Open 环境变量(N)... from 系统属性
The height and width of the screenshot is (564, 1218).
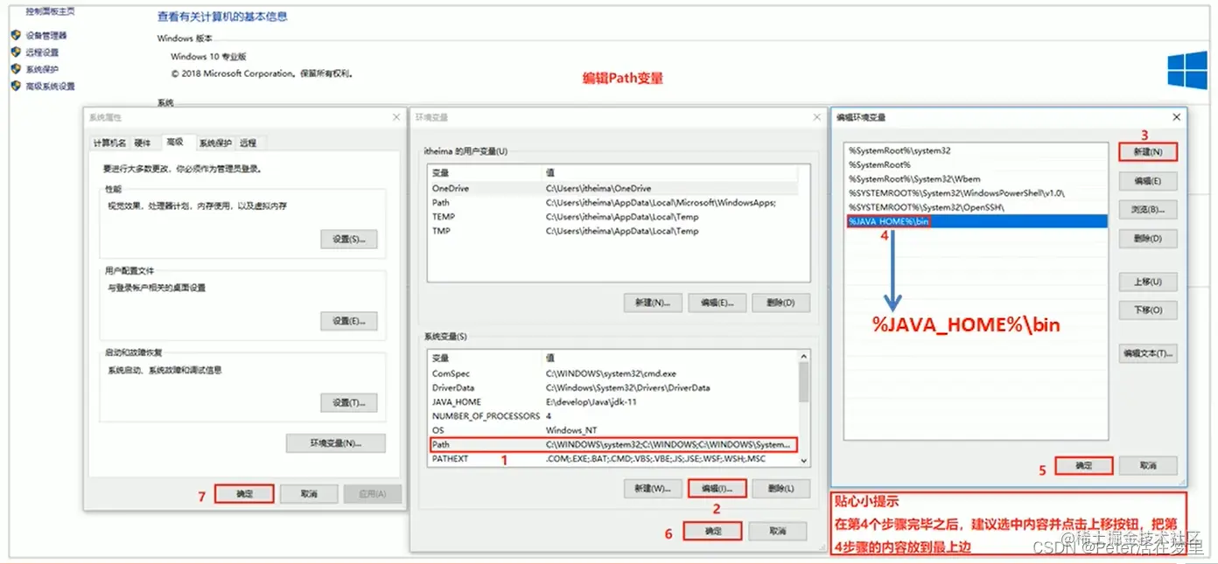coord(336,443)
